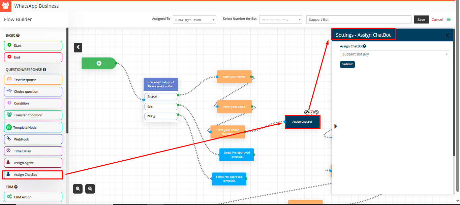Select the WebHook node in the sidebar
This screenshot has height=205, width=460.
(33, 139)
